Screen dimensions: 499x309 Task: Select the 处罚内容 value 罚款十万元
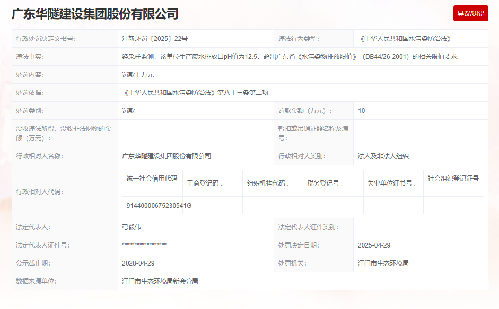[138, 75]
